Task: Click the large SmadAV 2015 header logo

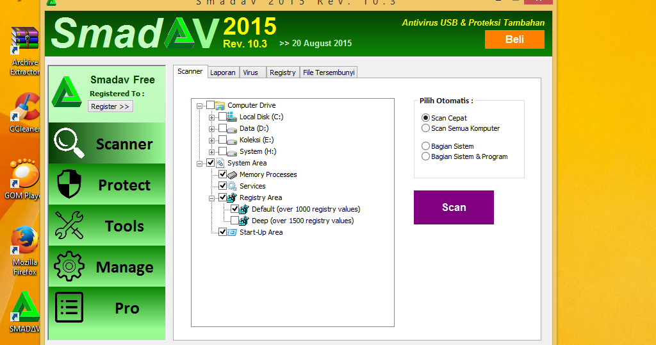Action: click(163, 33)
